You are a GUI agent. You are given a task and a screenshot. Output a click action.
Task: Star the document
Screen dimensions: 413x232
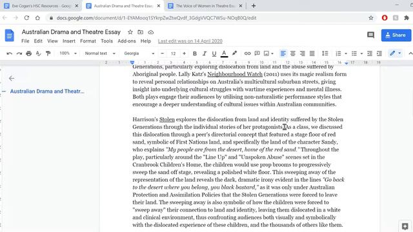130,32
